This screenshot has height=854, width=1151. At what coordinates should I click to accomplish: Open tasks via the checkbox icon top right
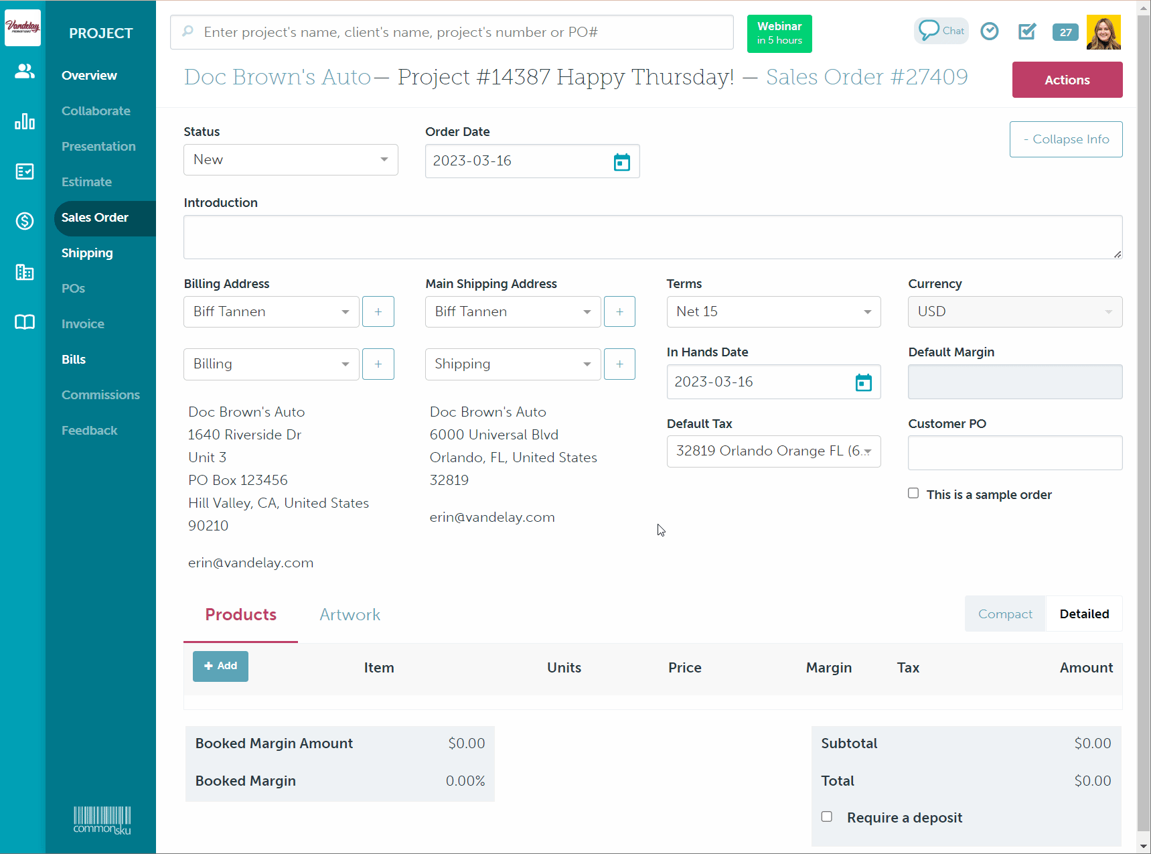[x=1026, y=31]
